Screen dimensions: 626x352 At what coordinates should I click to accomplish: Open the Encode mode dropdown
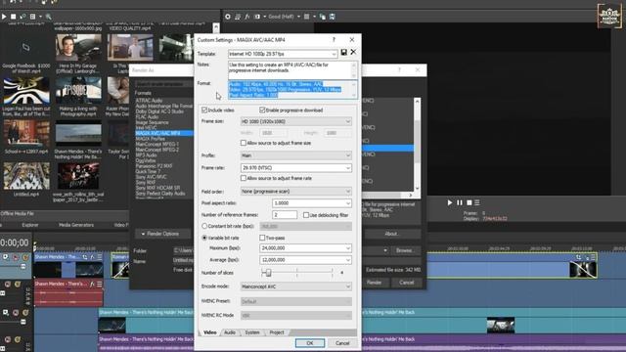click(295, 286)
